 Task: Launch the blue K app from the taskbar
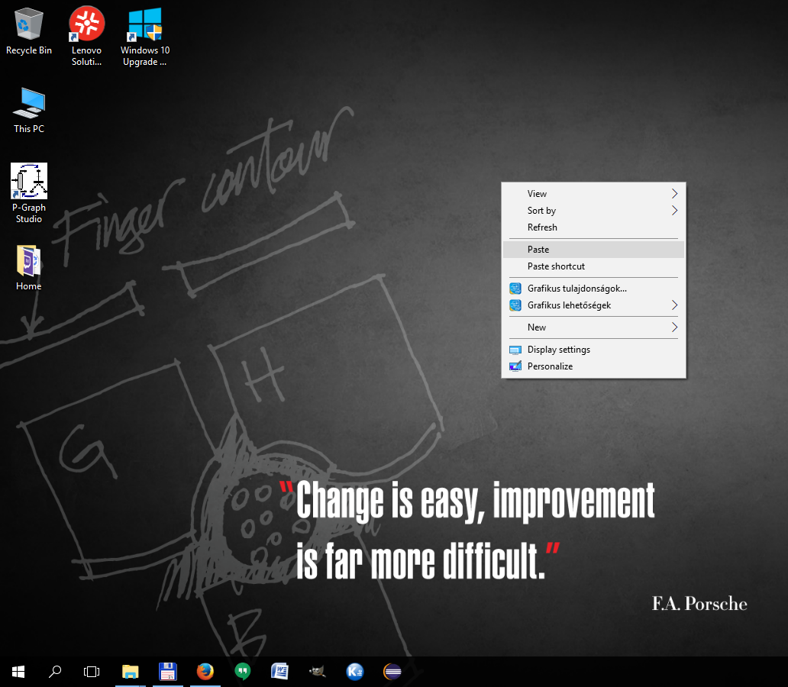355,671
